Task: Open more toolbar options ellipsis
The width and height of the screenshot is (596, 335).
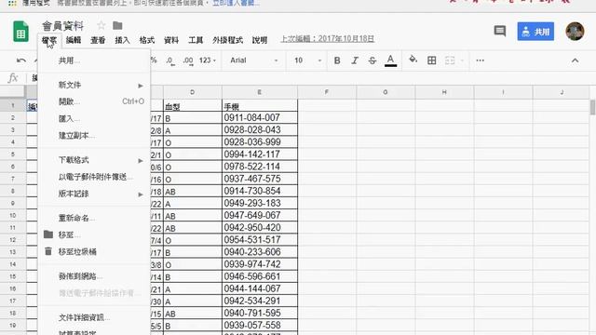Action: click(x=481, y=60)
